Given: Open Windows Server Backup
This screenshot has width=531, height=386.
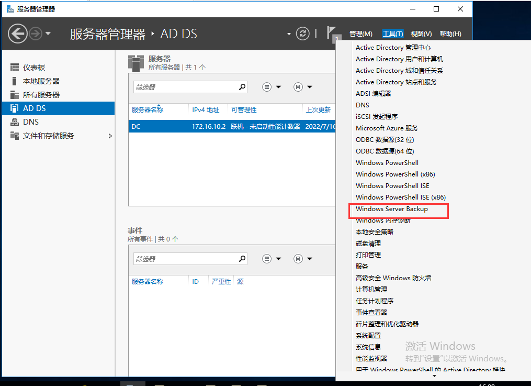Looking at the screenshot, I should (391, 209).
